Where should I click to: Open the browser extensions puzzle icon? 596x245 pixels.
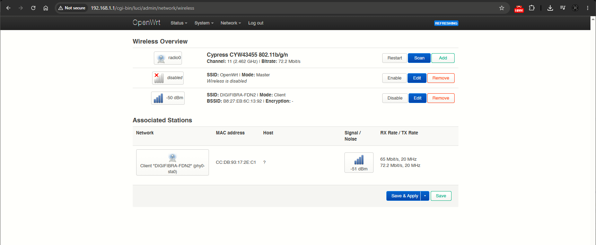pyautogui.click(x=532, y=8)
